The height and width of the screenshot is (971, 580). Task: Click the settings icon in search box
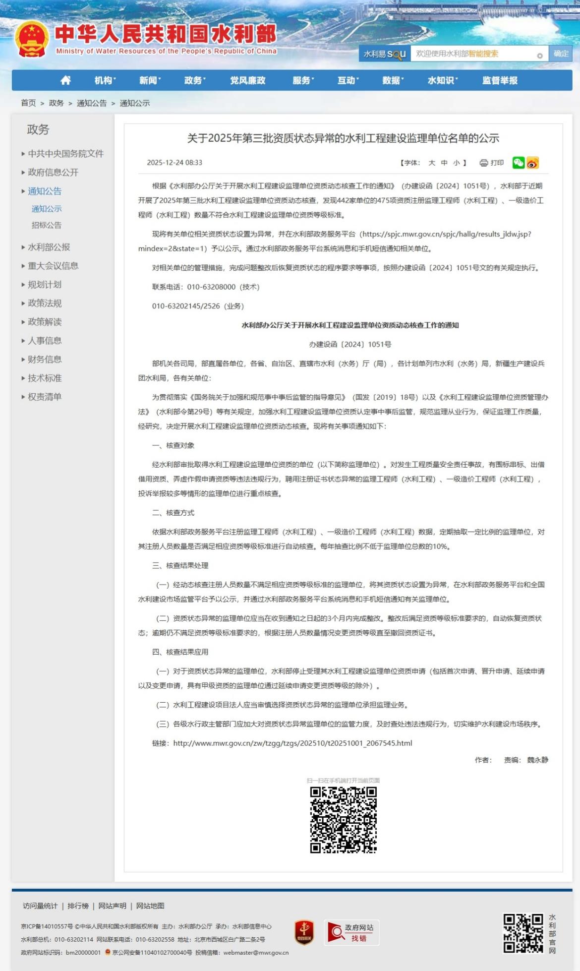(539, 56)
